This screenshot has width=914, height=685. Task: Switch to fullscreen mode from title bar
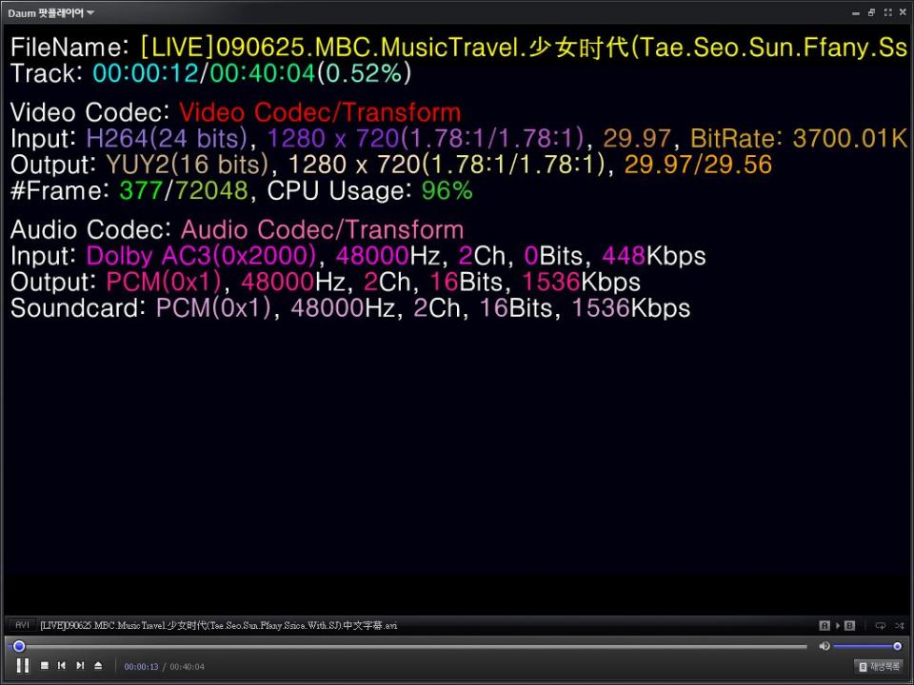(887, 12)
